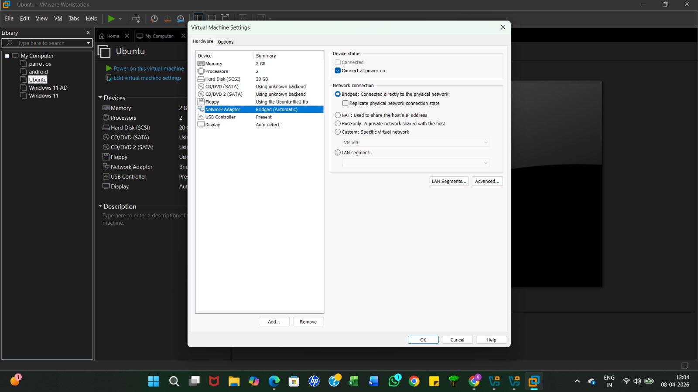
Task: Click the USB Controller icon in VMware Devices panel
Action: coord(106,176)
